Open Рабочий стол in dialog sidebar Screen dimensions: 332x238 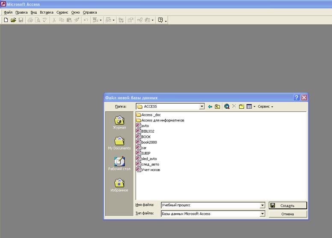coord(119,164)
